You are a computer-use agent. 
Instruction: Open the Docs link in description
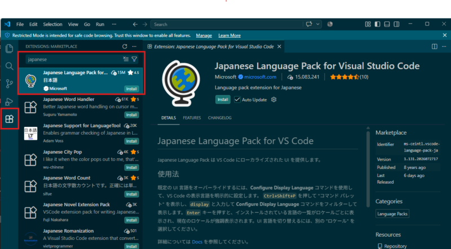click(x=197, y=242)
